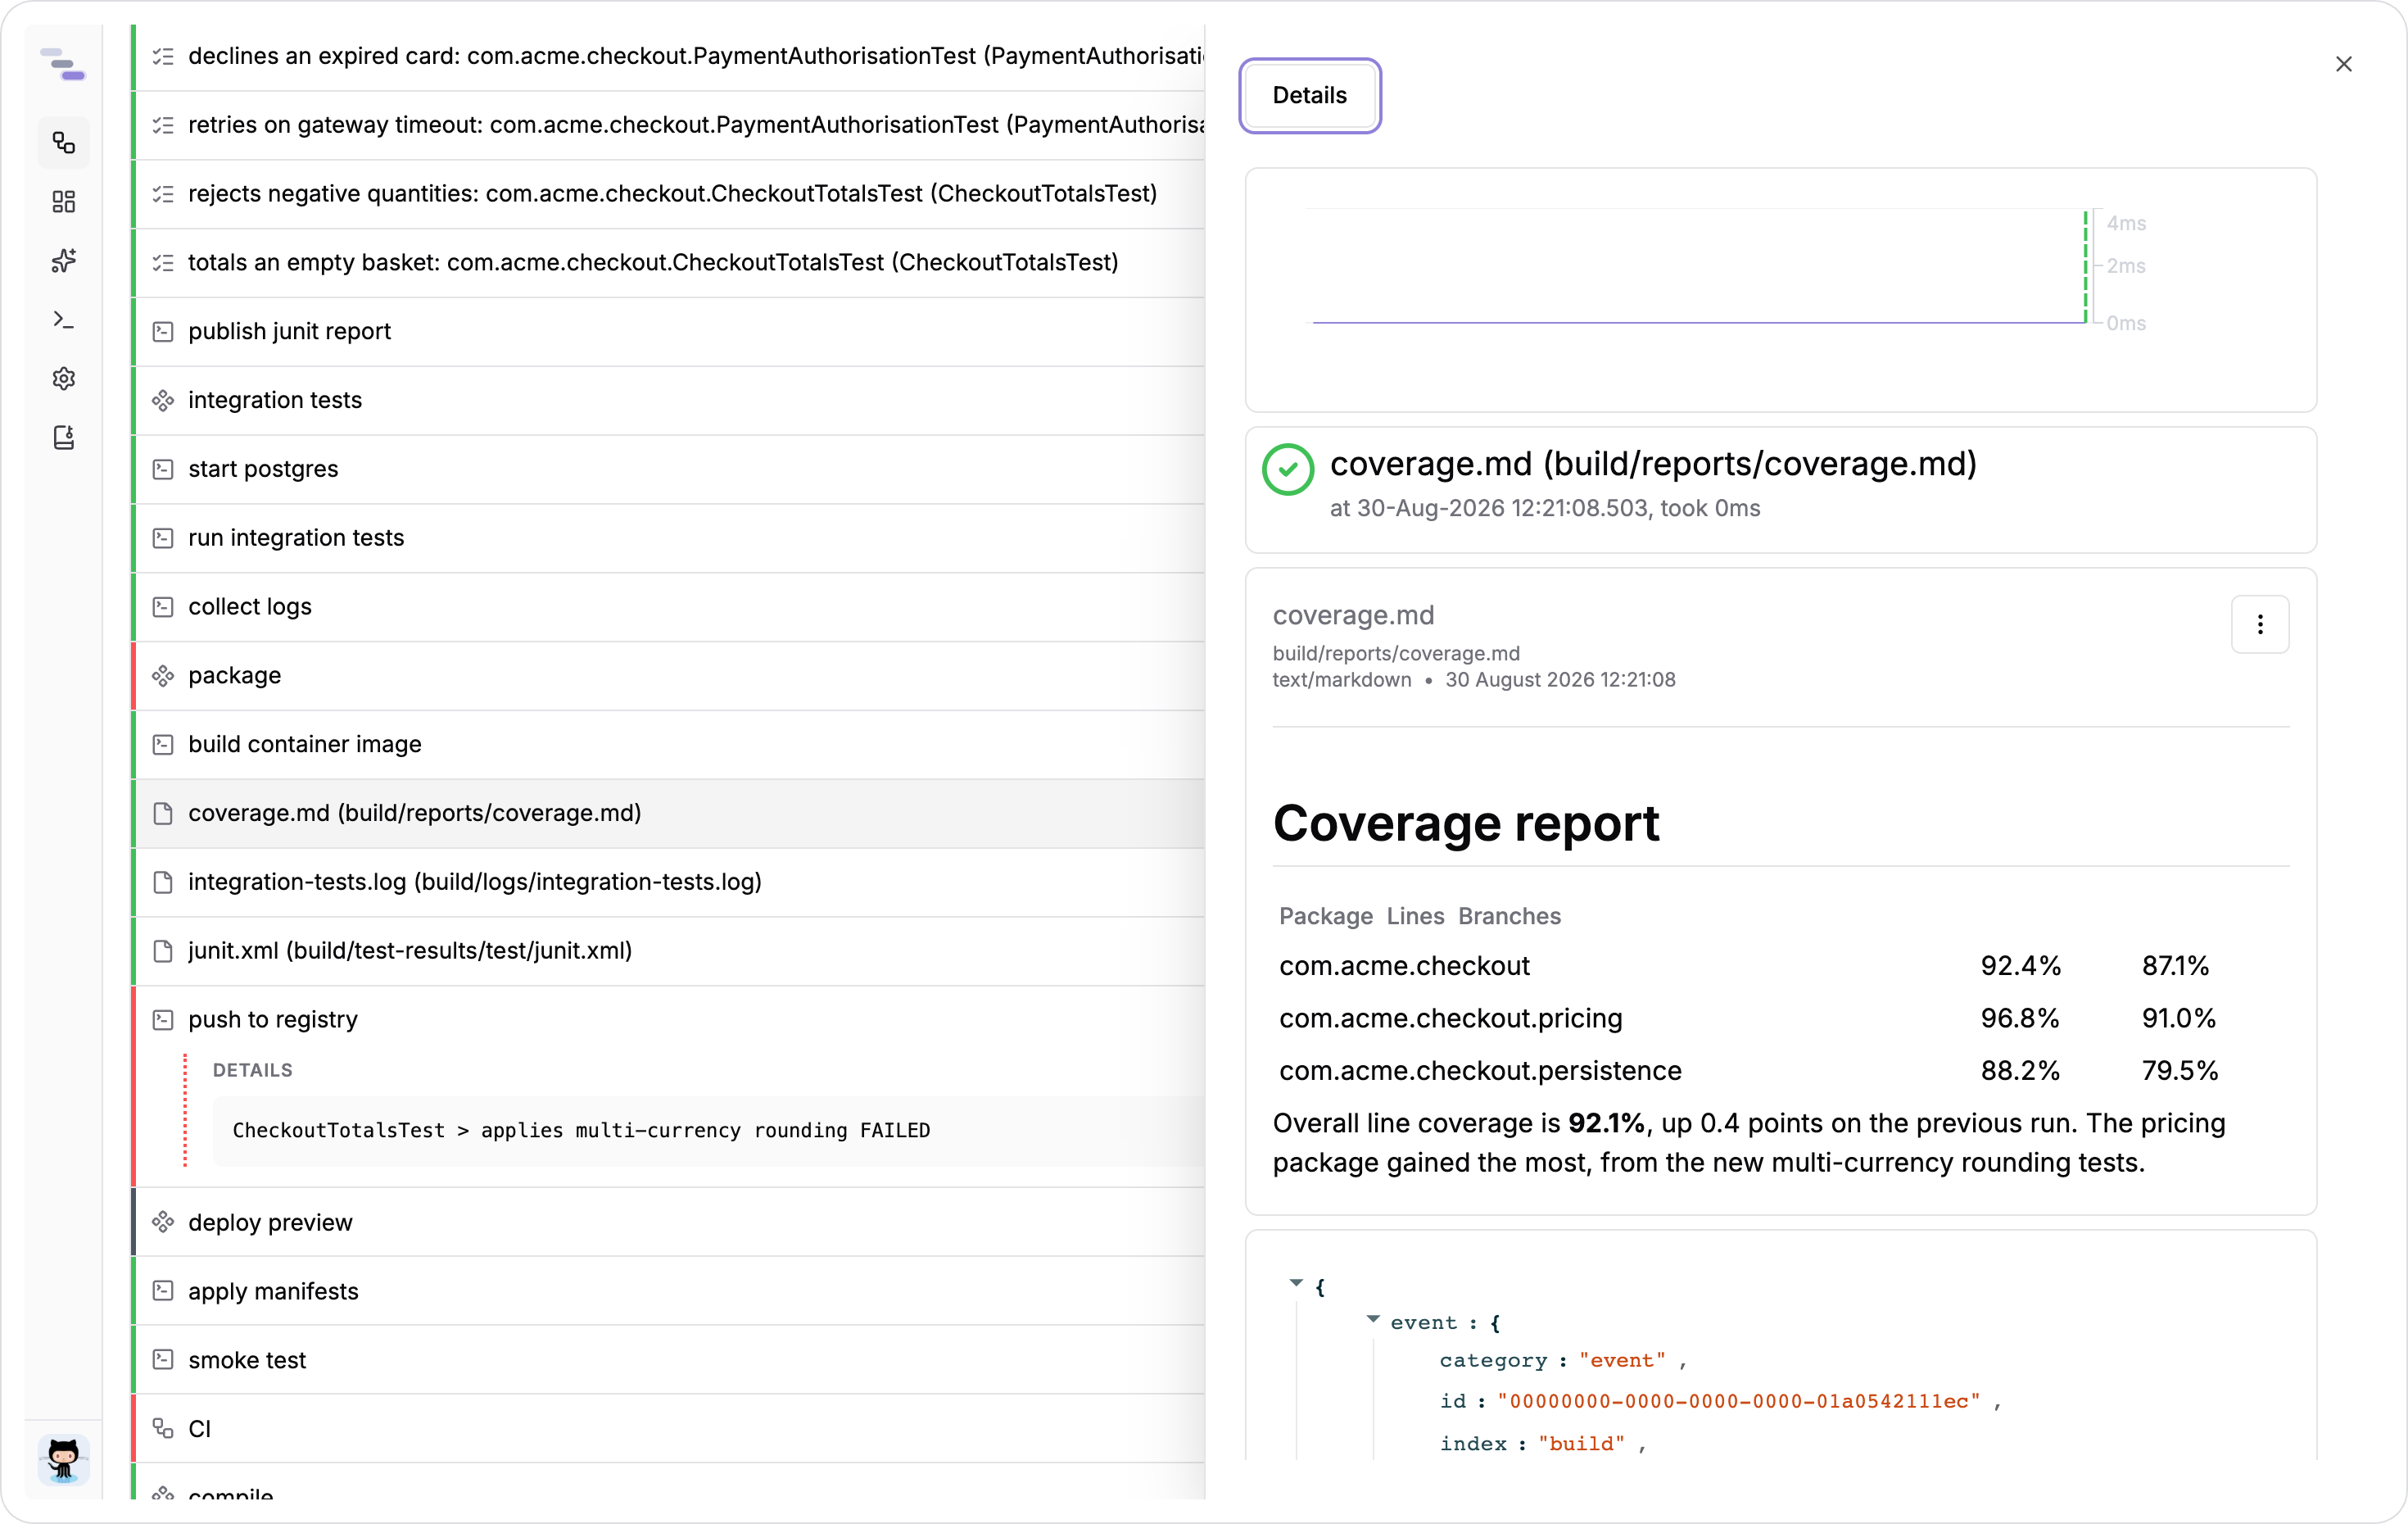This screenshot has height=1524, width=2408.
Task: Open the 'apply manifests' step
Action: [669, 1292]
